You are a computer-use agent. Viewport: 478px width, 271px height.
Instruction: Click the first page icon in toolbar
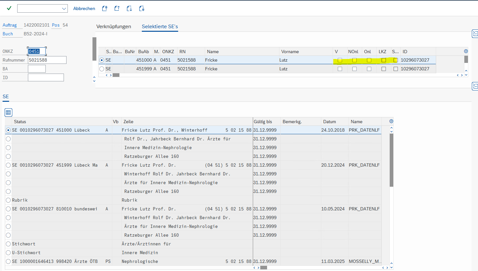pos(105,8)
